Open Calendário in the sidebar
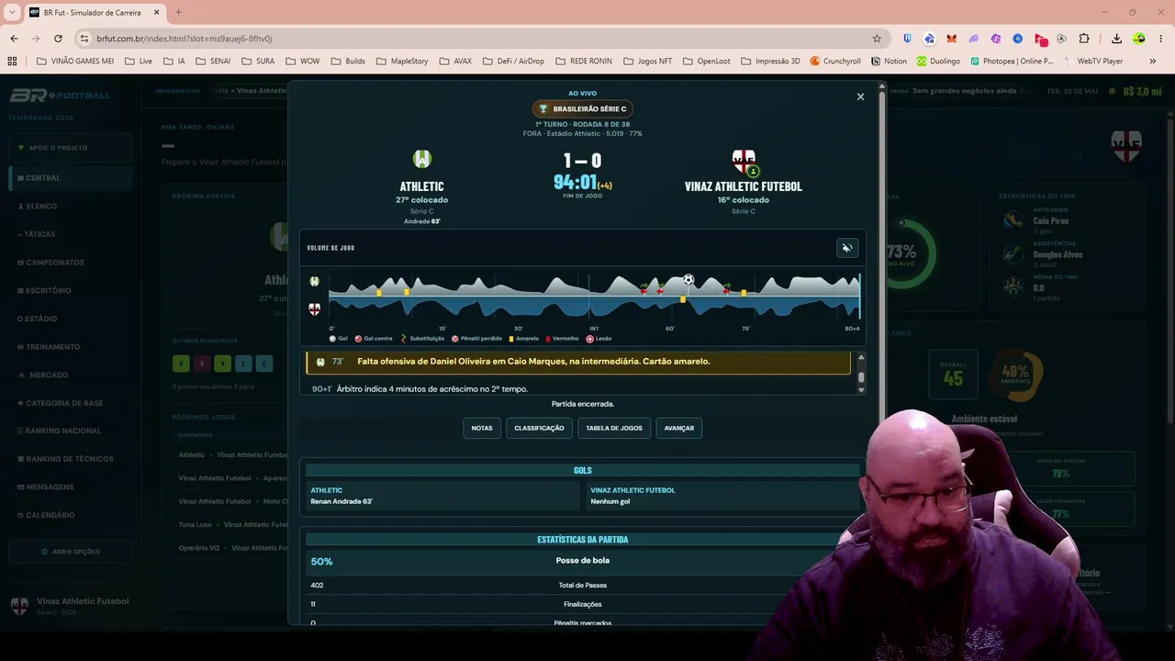Viewport: 1175px width, 661px height. 71,515
